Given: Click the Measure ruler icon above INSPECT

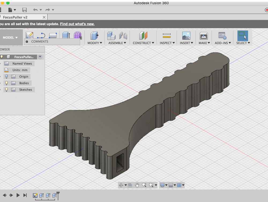Looking at the screenshot, I should (167, 36).
